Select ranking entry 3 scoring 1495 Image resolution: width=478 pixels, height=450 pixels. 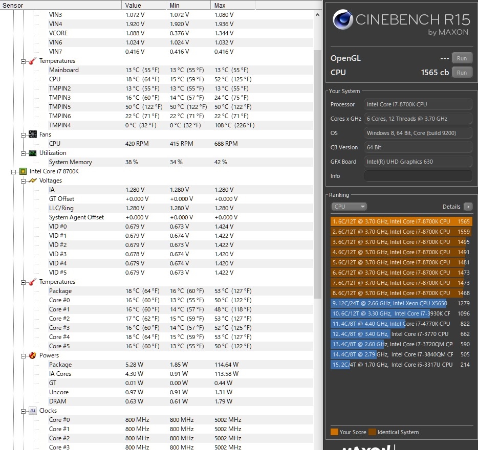click(401, 242)
